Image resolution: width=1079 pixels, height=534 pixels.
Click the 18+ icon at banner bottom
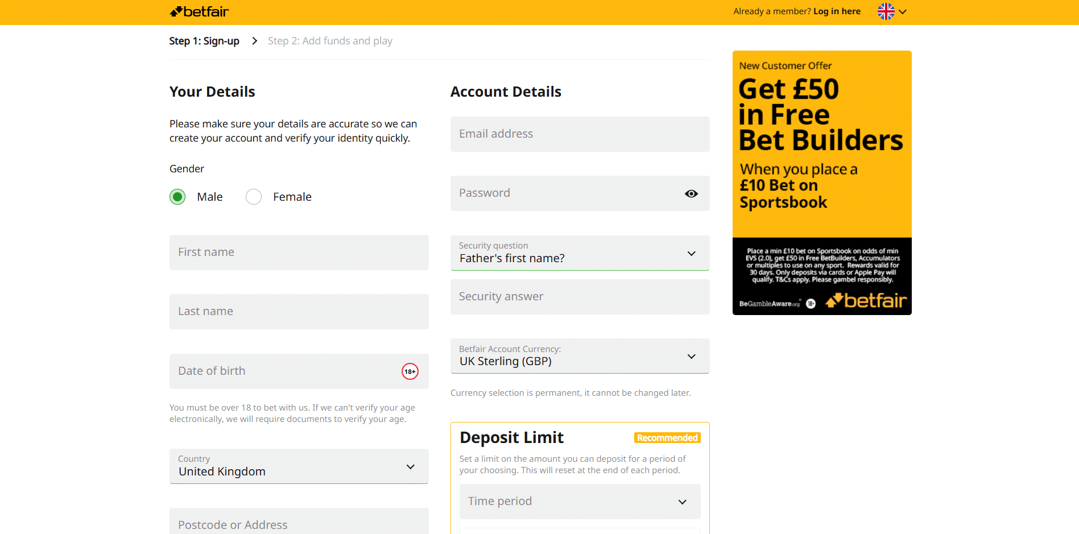click(x=811, y=303)
